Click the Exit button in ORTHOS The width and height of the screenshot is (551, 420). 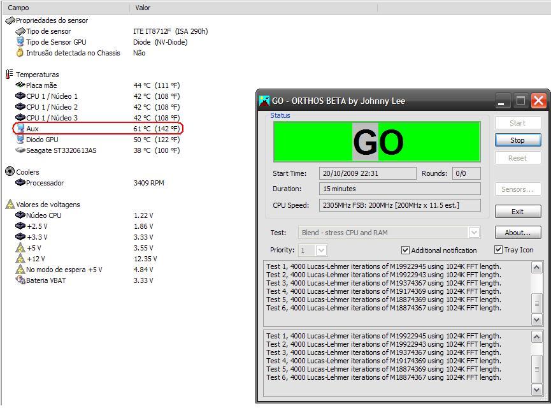point(518,212)
